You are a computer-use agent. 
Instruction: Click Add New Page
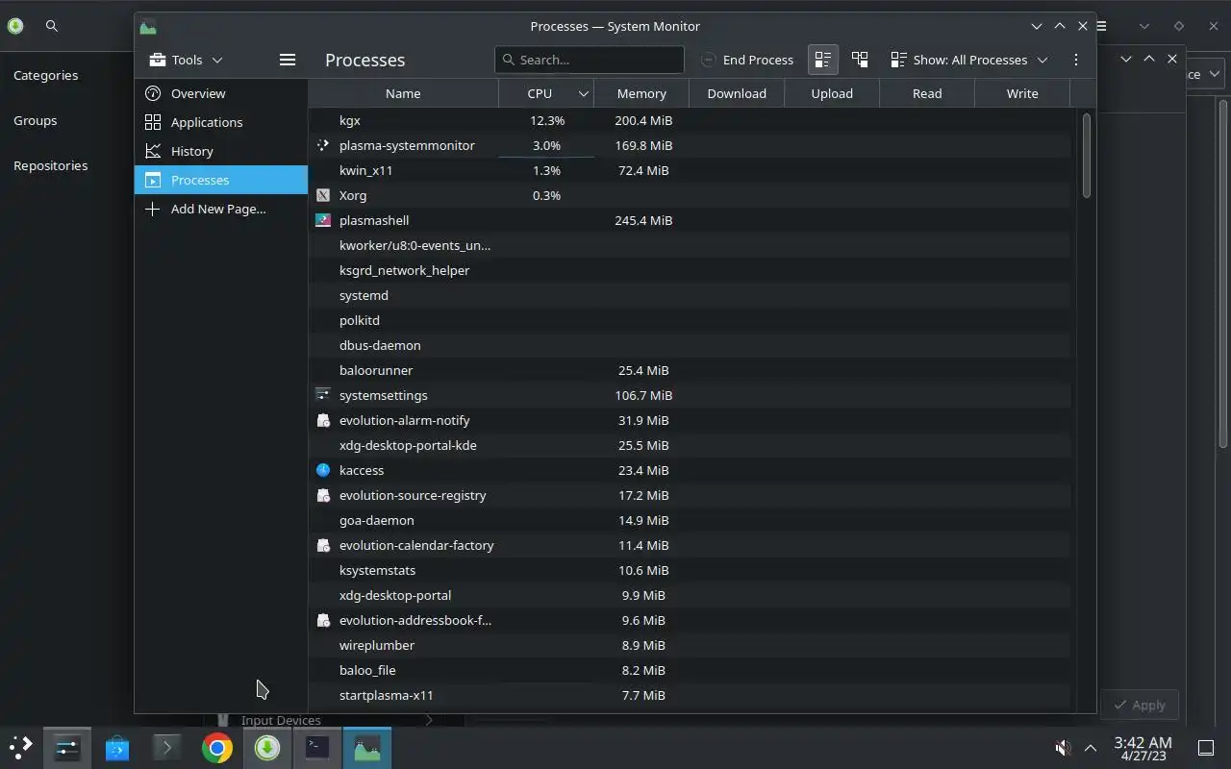point(221,209)
